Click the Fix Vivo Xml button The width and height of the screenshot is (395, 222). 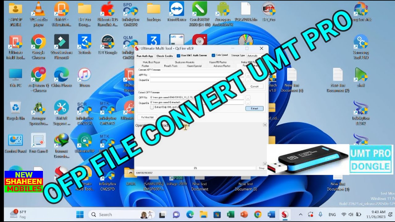[147, 117]
